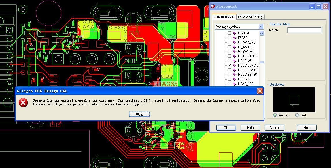Click the Placement window title icon
The width and height of the screenshot is (331, 168).
point(213,6)
